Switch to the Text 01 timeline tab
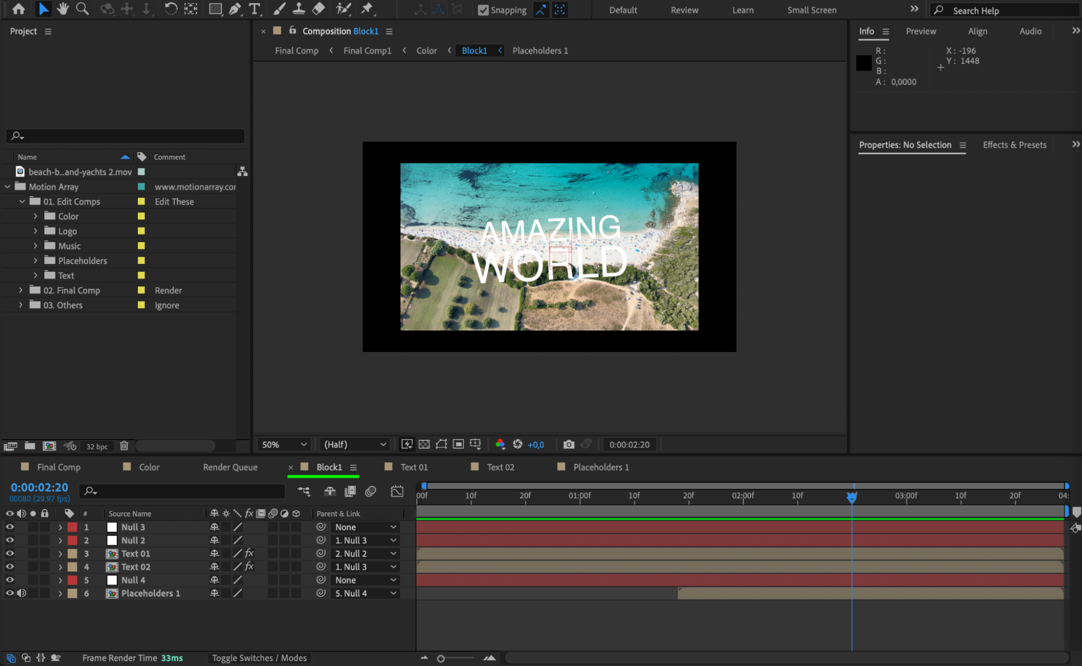Viewport: 1082px width, 666px height. (414, 467)
